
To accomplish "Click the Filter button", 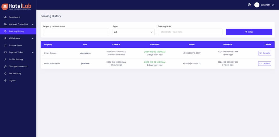I will (x=249, y=32).
